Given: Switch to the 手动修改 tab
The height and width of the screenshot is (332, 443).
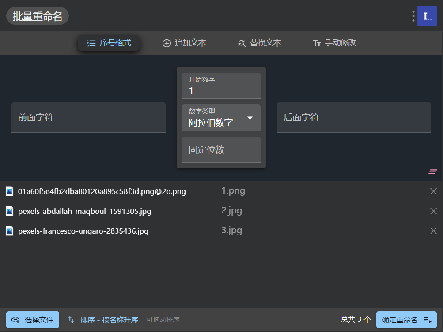Looking at the screenshot, I should [334, 43].
